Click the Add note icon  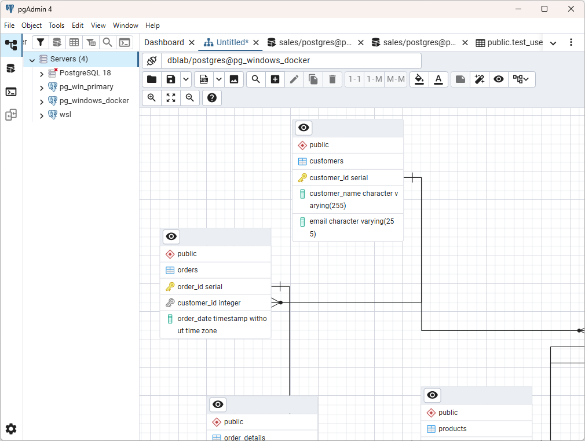pyautogui.click(x=460, y=79)
